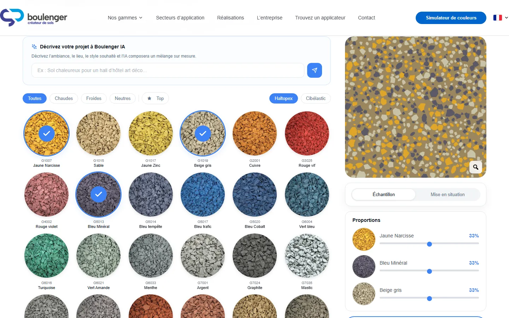This screenshot has width=509, height=318.
Task: Focus the Boulenger IA description field
Action: [x=168, y=70]
